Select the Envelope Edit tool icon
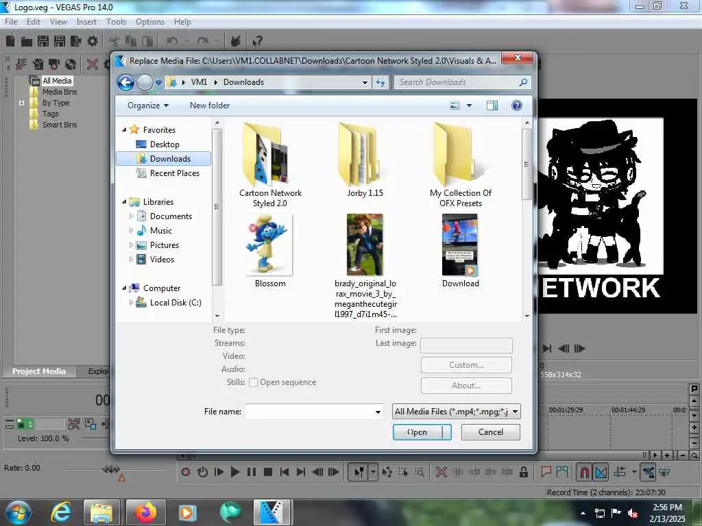The height and width of the screenshot is (526, 702). tap(387, 472)
